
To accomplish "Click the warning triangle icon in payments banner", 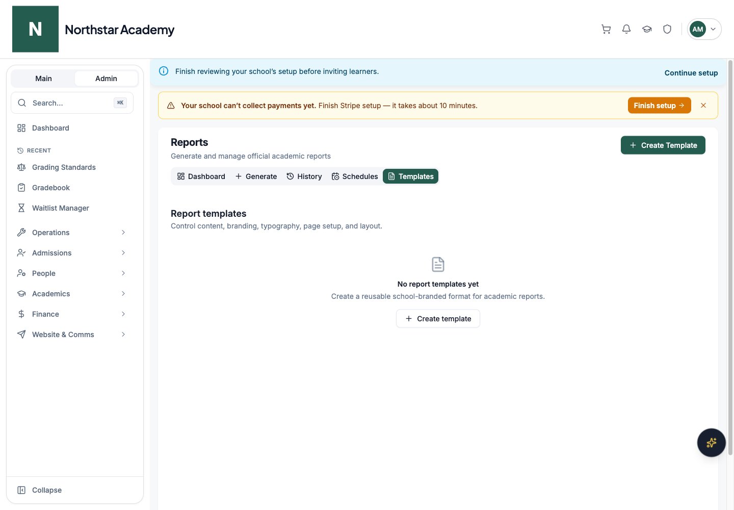I will click(x=171, y=106).
